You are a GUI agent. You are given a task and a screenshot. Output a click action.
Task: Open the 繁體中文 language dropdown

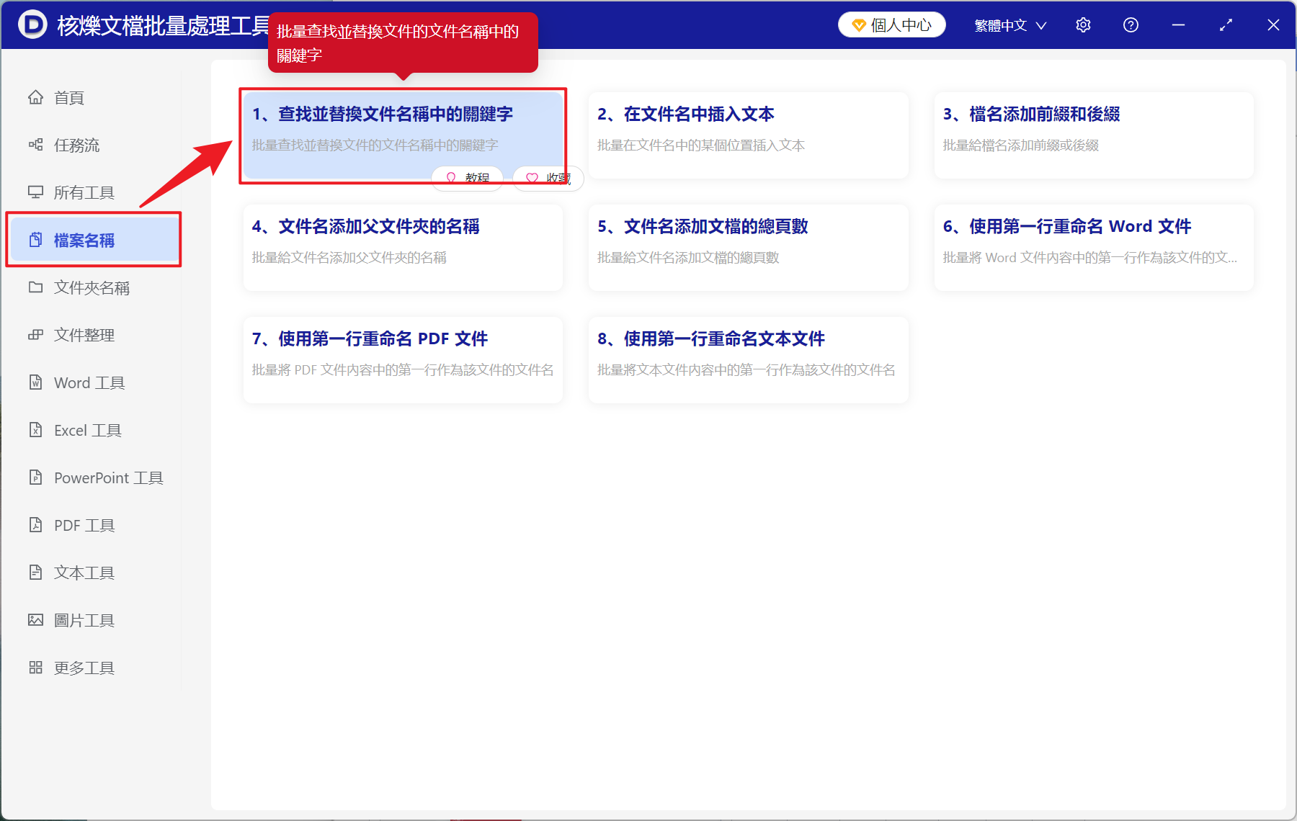[1009, 24]
